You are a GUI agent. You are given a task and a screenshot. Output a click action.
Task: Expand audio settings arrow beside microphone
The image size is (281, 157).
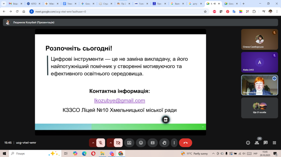click(93, 143)
